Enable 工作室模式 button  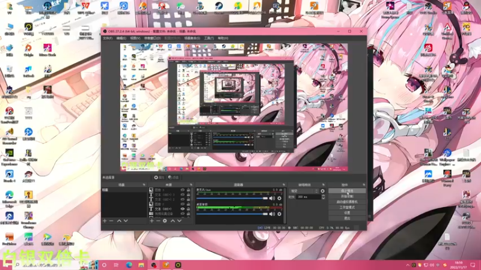[347, 207]
